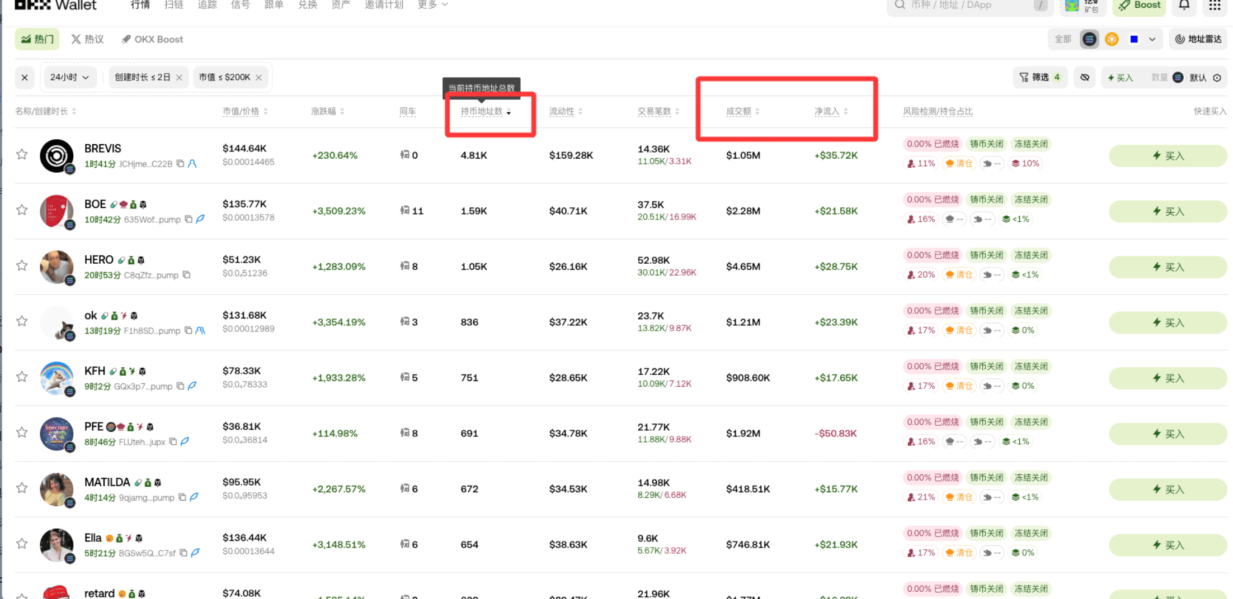This screenshot has width=1233, height=599.
Task: Copy the ok token contract address
Action: 189,330
